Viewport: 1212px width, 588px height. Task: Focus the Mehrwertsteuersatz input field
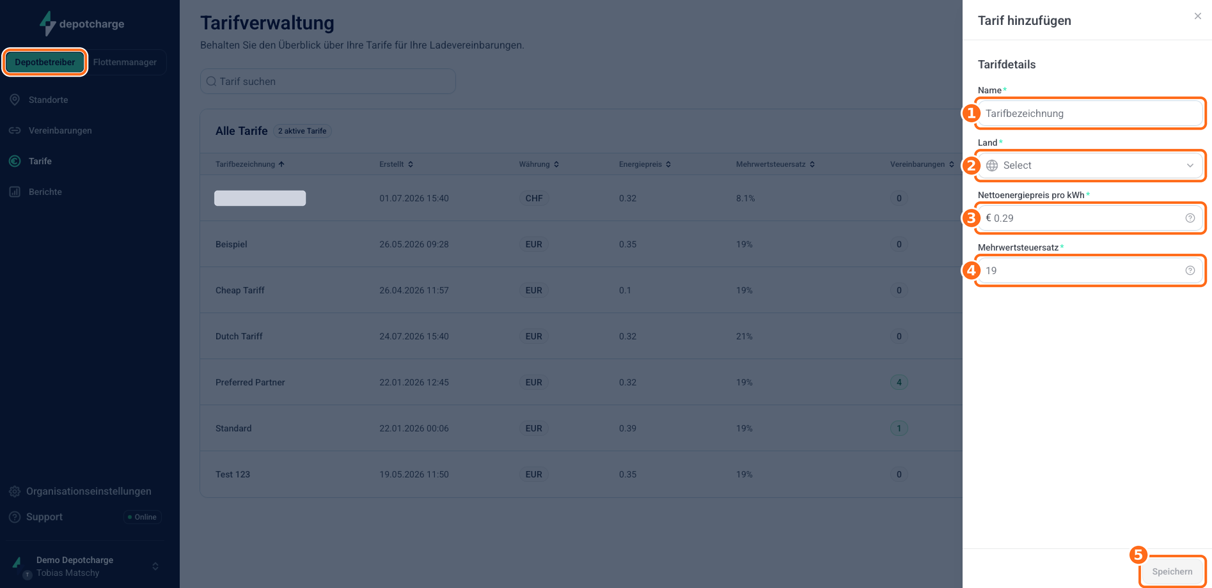[x=1090, y=270]
